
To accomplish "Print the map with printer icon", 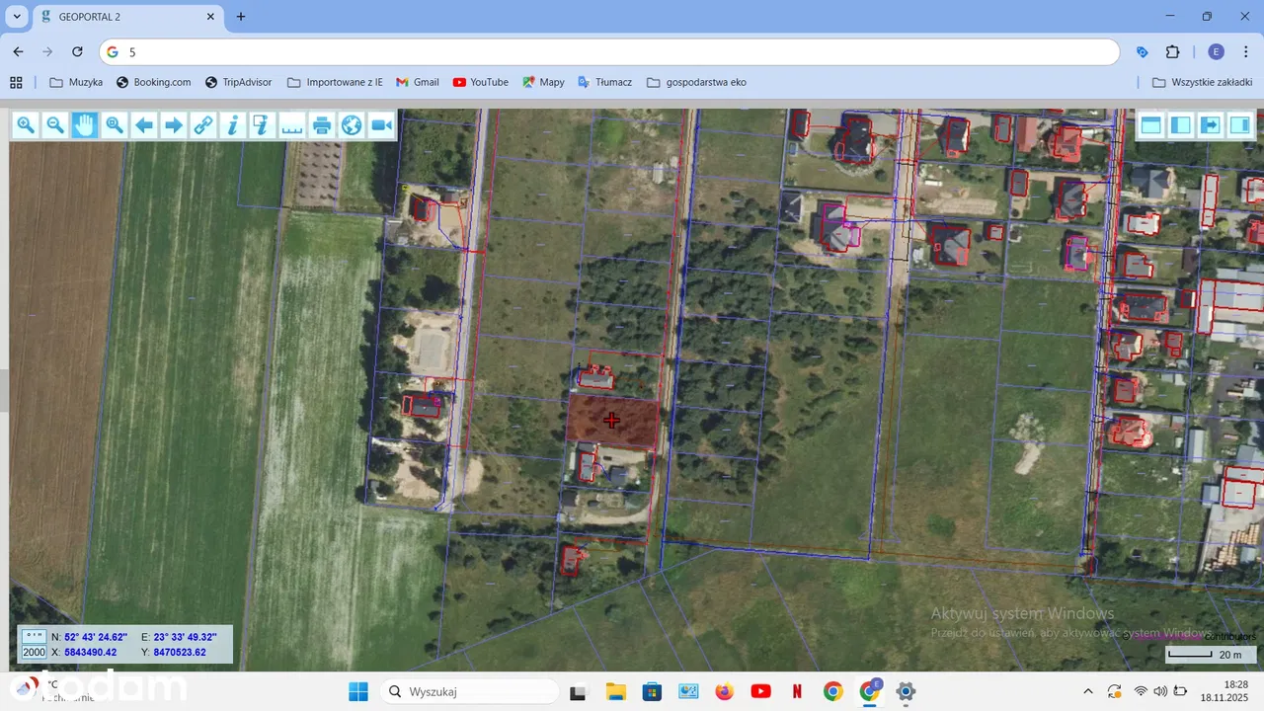I will tap(322, 124).
